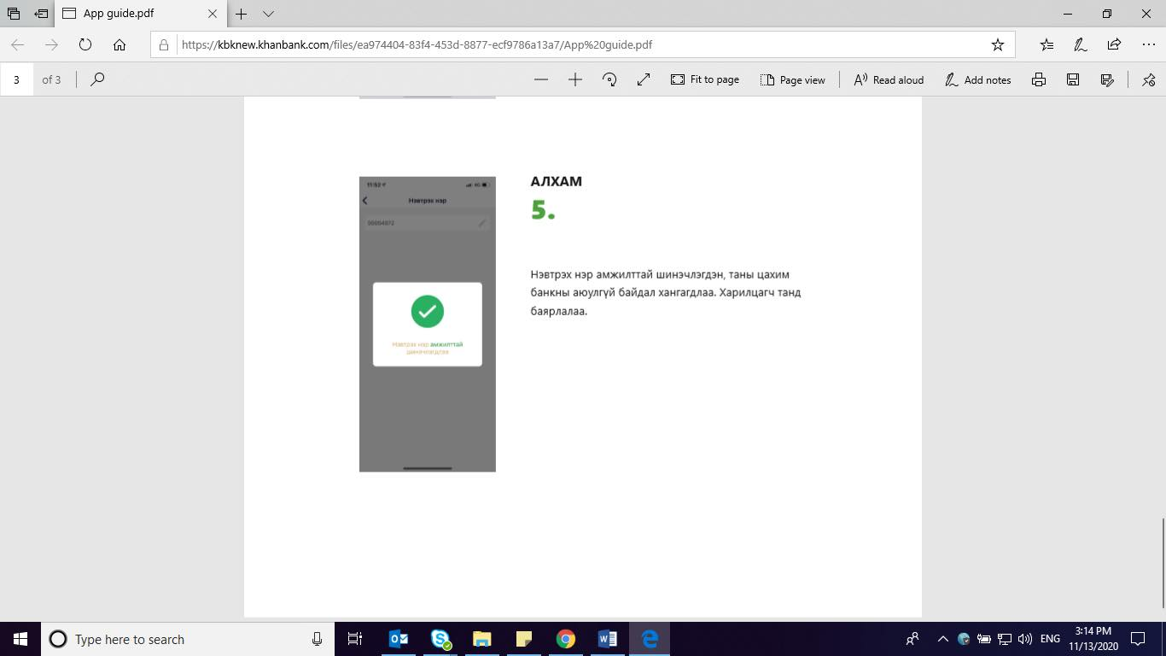Viewport: 1166px width, 656px height.
Task: Turn on Read aloud
Action: click(889, 79)
